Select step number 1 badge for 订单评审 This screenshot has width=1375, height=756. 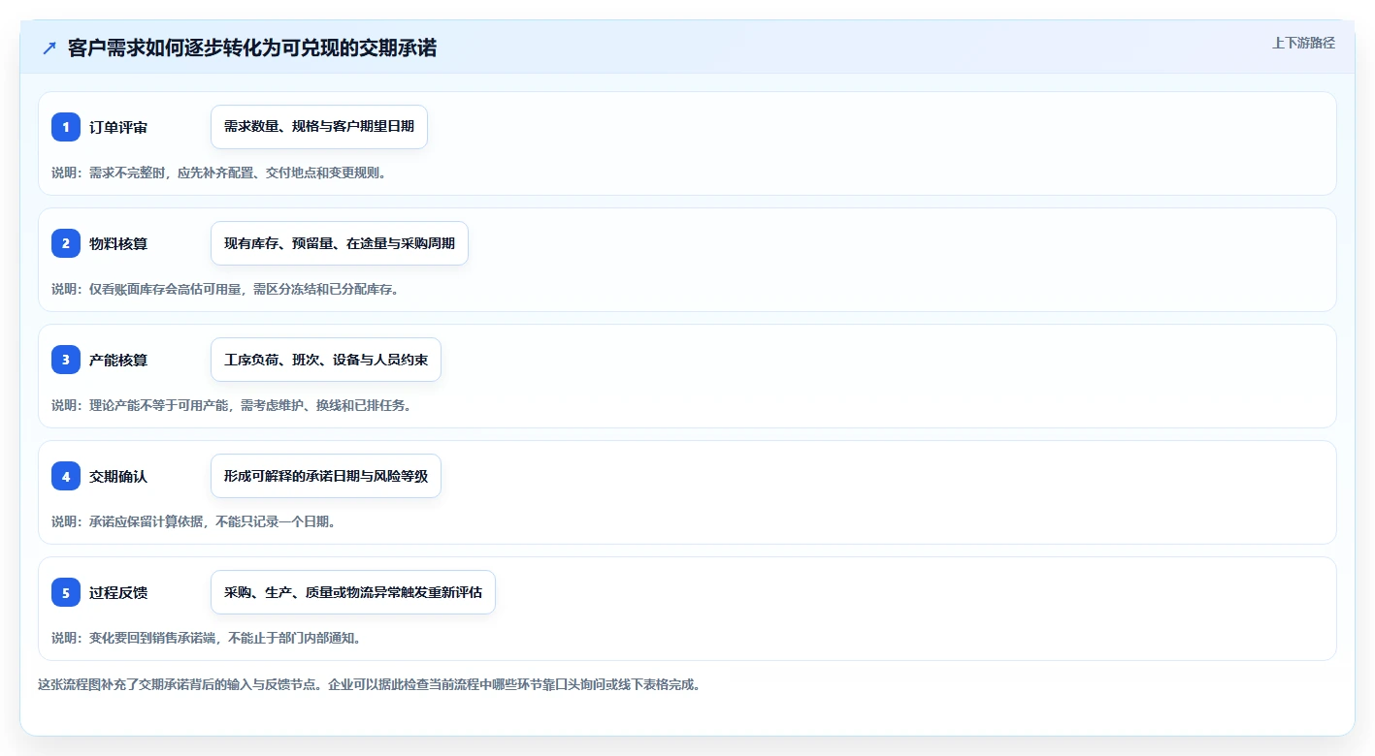click(x=66, y=127)
